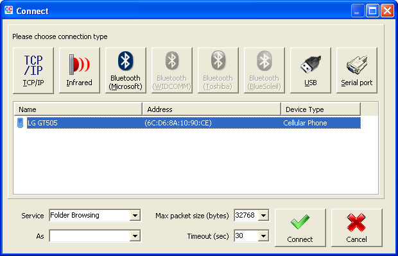This screenshot has height=256, width=398.
Task: Open the Service dropdown list
Action: [x=135, y=216]
